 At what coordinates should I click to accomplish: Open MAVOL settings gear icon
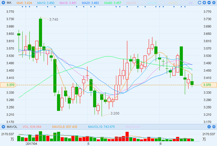coord(214,127)
